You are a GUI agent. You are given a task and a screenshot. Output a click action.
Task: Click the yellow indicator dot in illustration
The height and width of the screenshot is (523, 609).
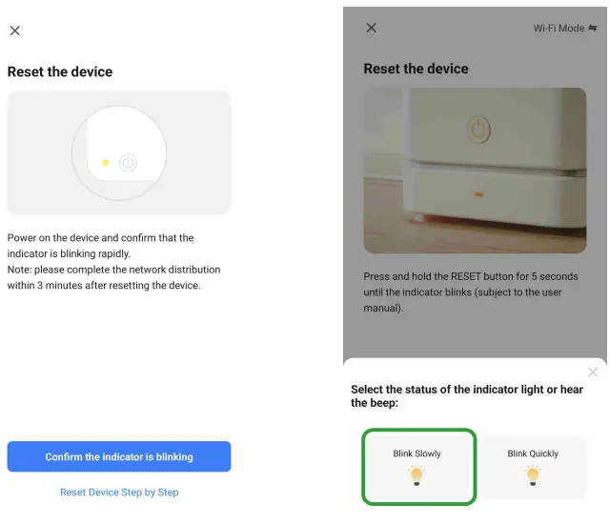pos(106,162)
